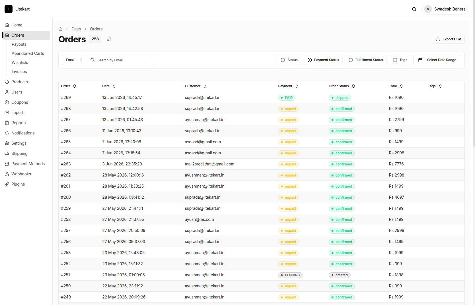Click total Rs 7776 on order #263
Viewport: 475px width, 305px height.
tap(396, 164)
